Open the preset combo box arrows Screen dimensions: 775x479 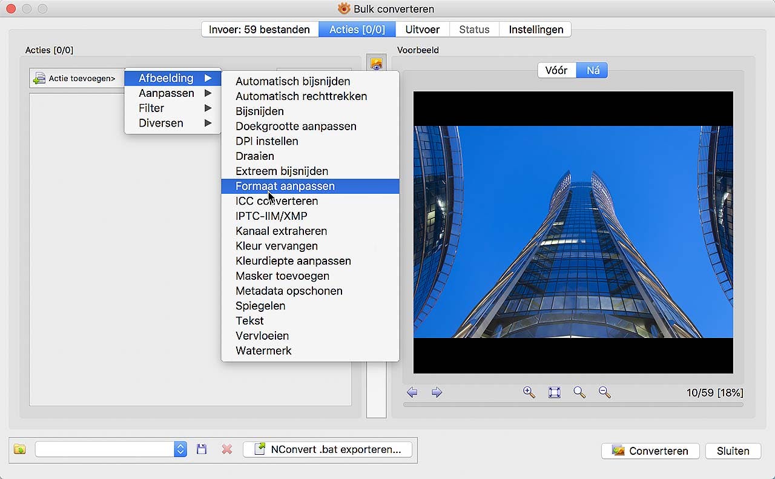180,449
